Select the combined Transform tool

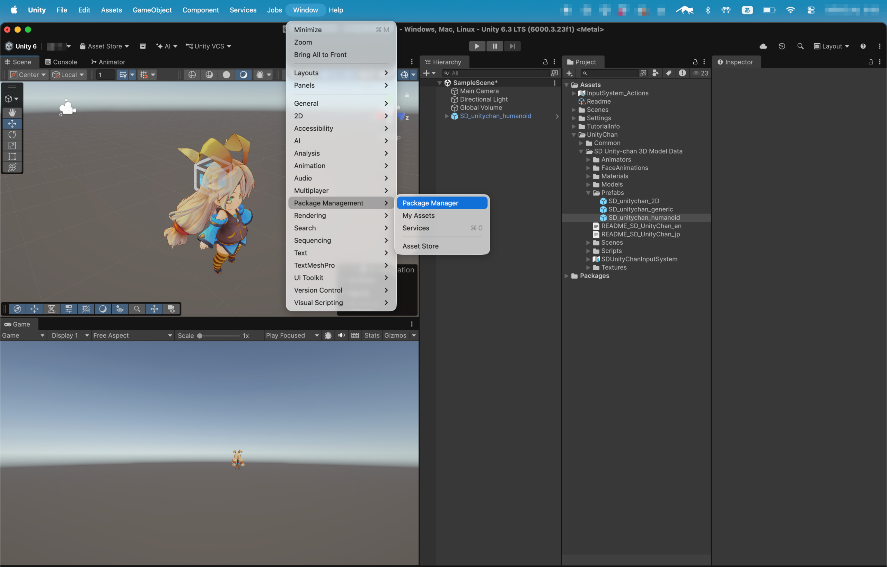[12, 167]
